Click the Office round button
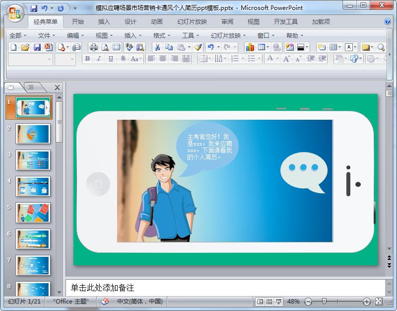The height and width of the screenshot is (311, 397). click(14, 13)
